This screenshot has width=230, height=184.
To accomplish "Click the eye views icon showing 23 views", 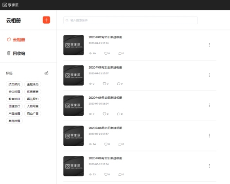I will tap(90, 174).
